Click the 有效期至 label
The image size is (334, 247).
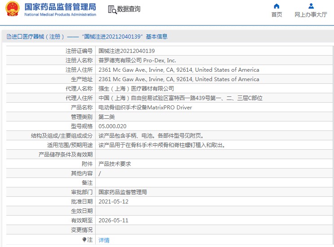82,221
